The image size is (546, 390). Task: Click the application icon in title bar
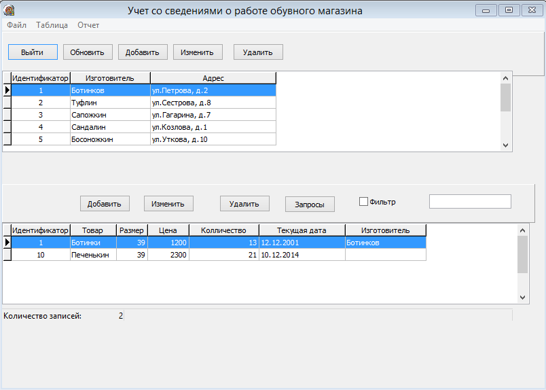click(x=9, y=10)
